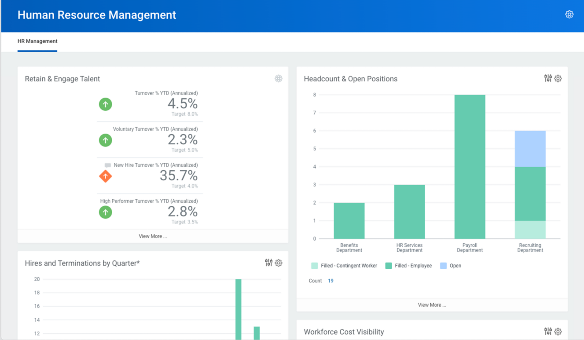Click the 35.7% new hire turnover value

(179, 175)
